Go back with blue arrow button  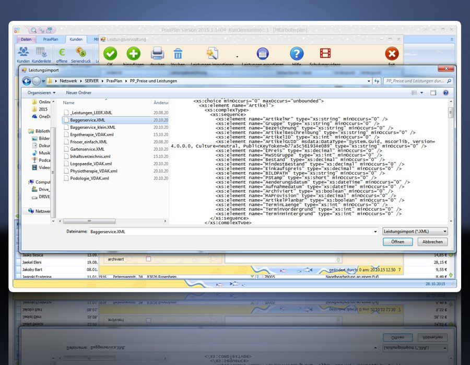pyautogui.click(x=27, y=81)
